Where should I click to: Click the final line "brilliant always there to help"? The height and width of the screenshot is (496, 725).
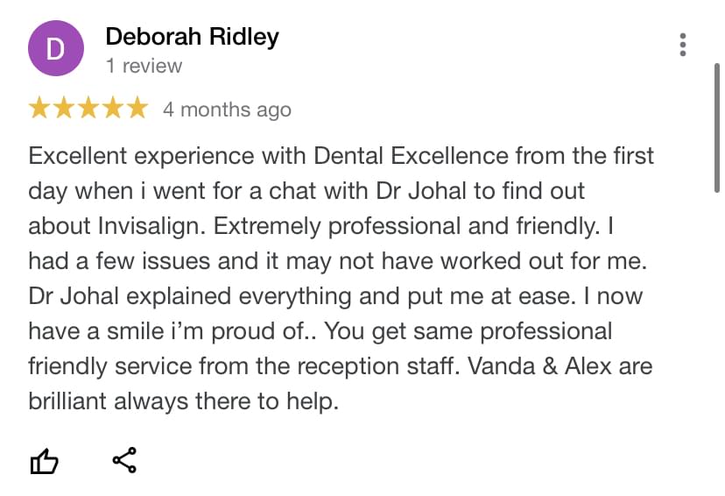pos(184,401)
